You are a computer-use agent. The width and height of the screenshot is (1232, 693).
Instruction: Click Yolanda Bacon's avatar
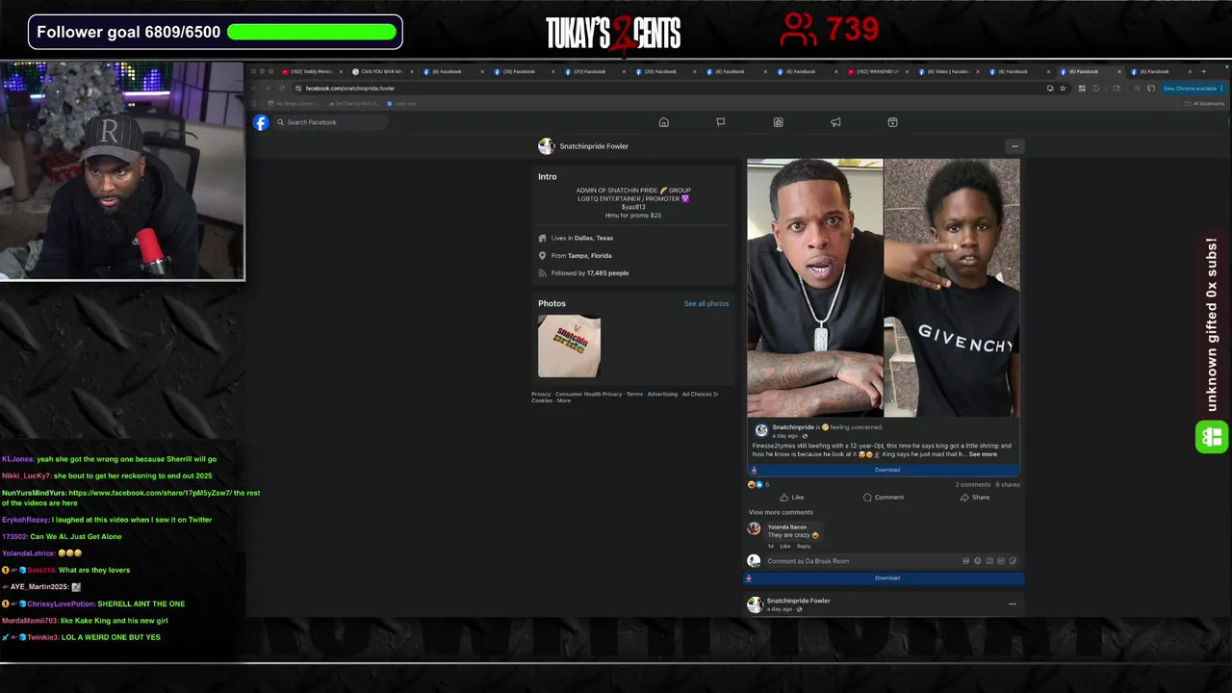click(754, 528)
